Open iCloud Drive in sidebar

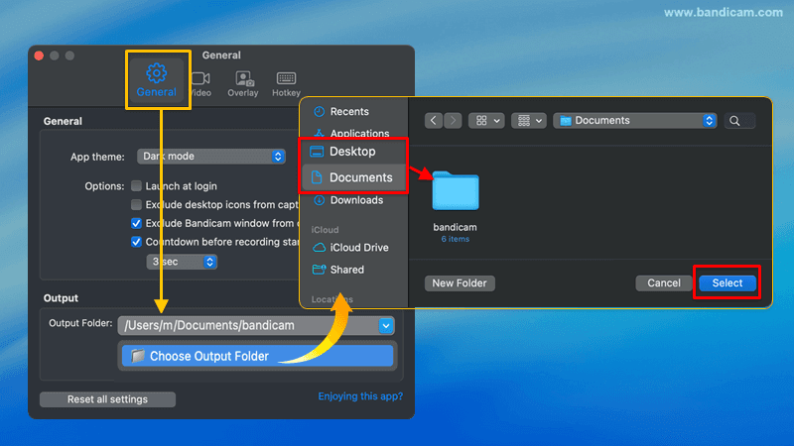(358, 248)
